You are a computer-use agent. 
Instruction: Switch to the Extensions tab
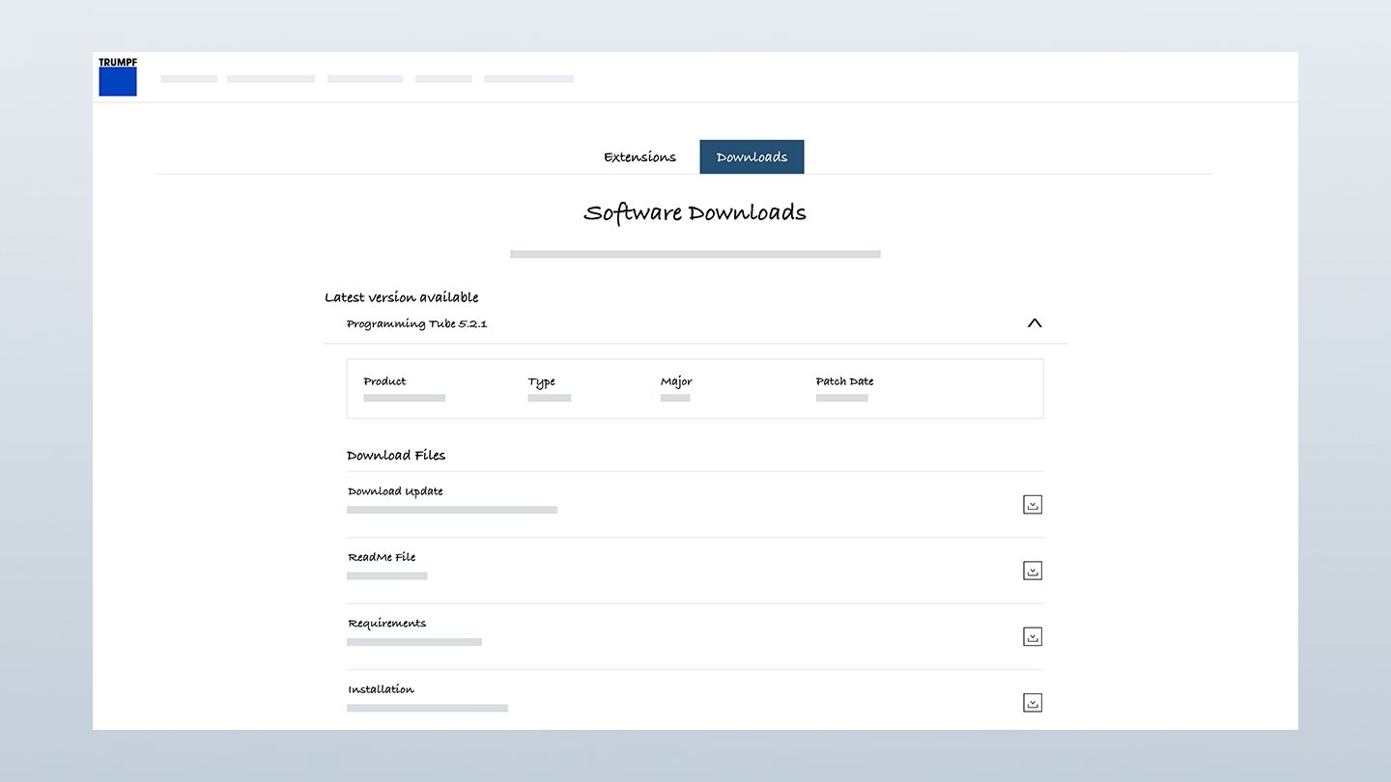(x=639, y=157)
